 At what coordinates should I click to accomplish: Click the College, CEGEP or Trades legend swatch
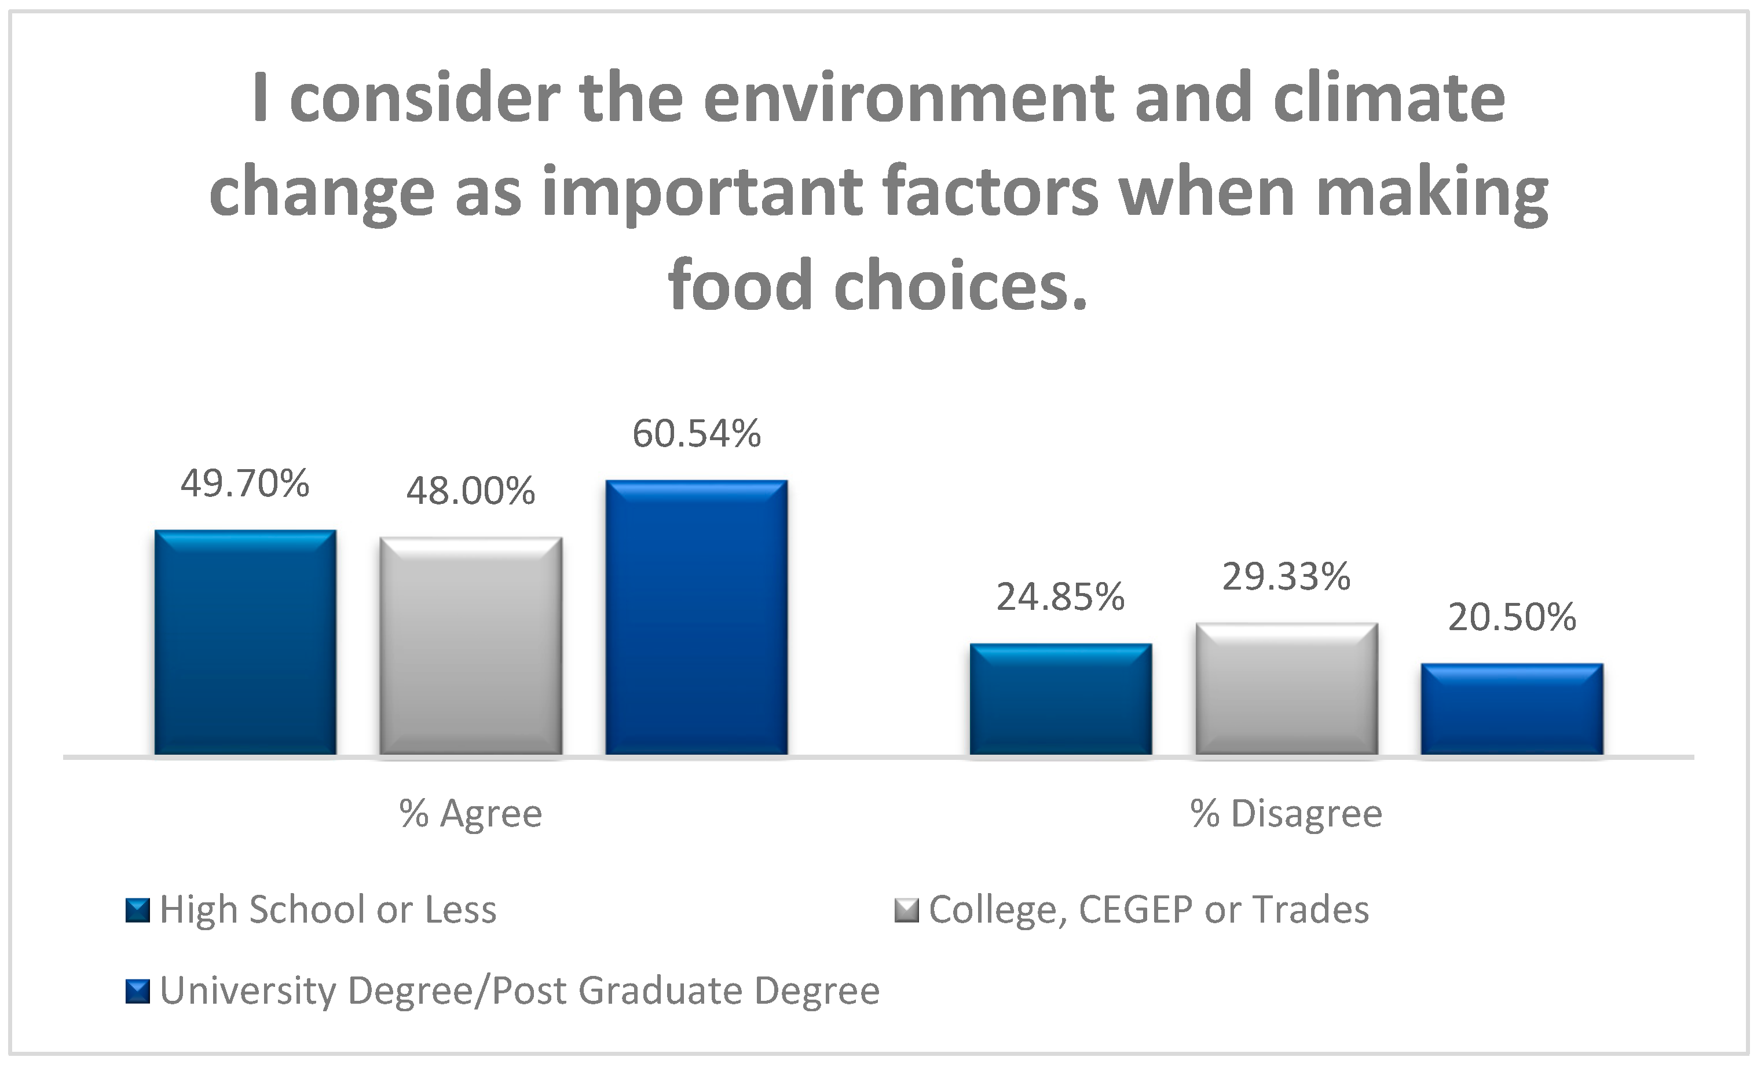pos(906,910)
